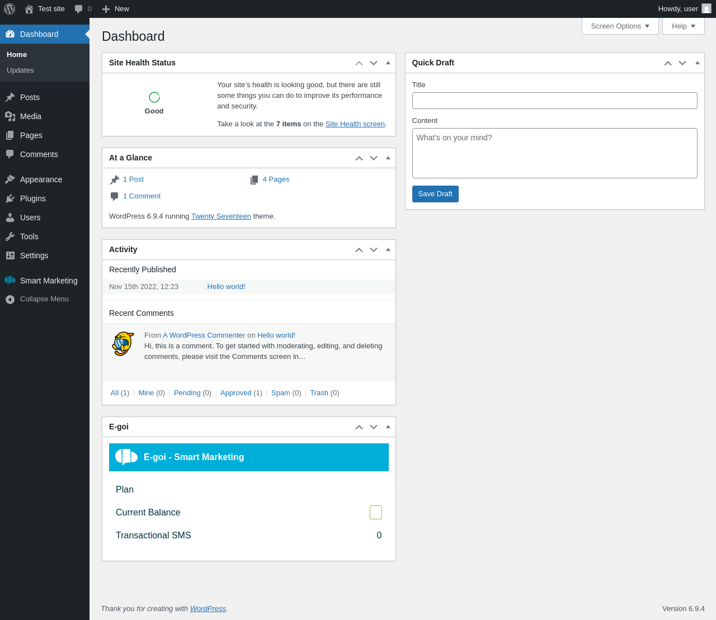Move the Quick Draft widget down
This screenshot has height=620, width=716.
click(x=682, y=63)
